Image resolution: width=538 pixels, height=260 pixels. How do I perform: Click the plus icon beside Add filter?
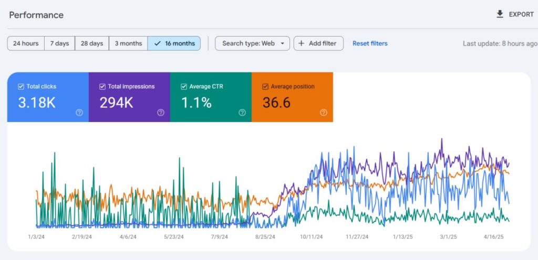301,44
